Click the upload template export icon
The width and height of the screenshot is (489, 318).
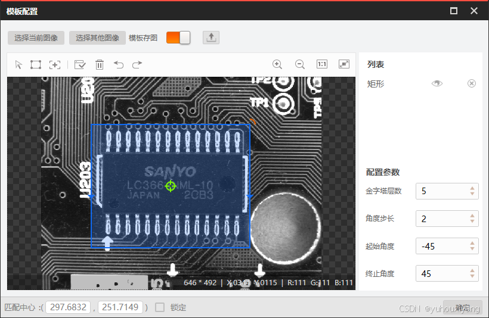pos(211,38)
